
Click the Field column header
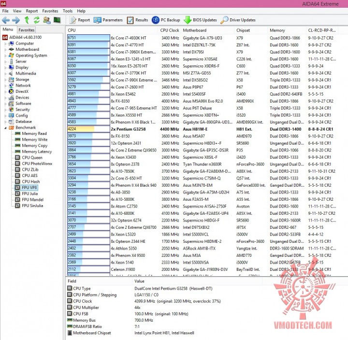(99, 281)
